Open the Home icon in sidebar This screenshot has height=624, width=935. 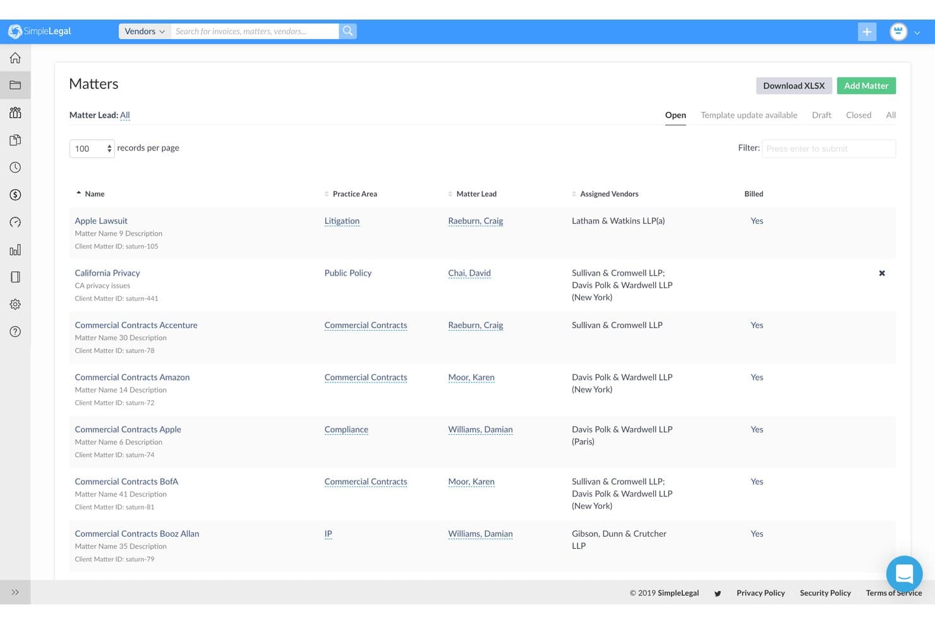tap(15, 58)
